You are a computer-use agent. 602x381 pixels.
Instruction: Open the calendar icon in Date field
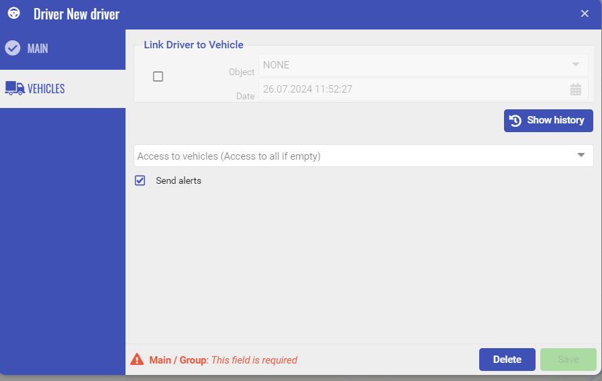575,89
